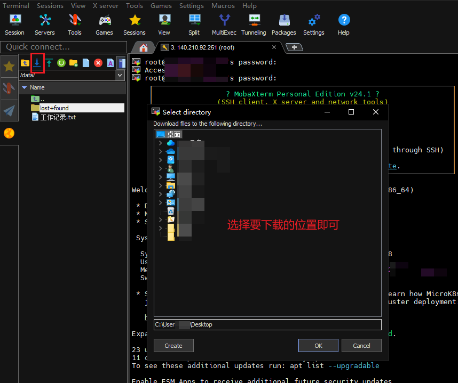Maximize the Select directory dialog
The height and width of the screenshot is (383, 458).
coord(351,112)
